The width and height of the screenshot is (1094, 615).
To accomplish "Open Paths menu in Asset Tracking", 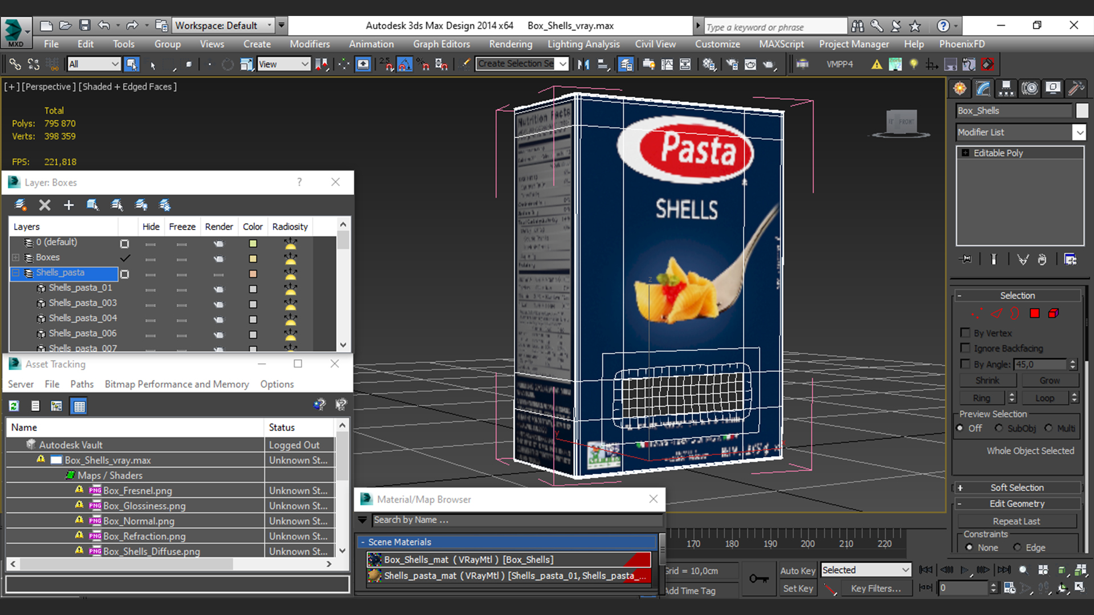I will (x=81, y=384).
